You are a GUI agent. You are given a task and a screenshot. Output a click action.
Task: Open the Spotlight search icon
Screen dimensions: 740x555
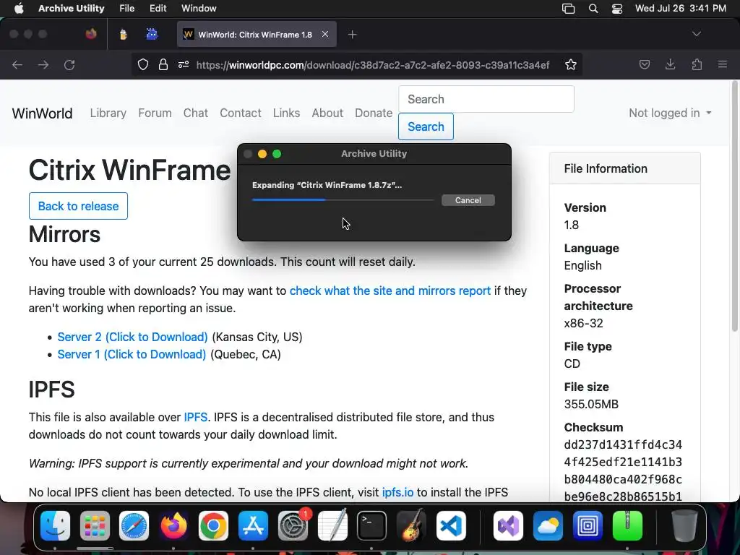coord(593,9)
